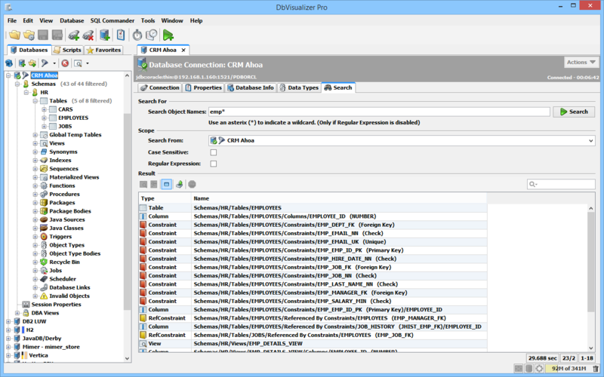Click the reload databases tree icon

[x=9, y=63]
